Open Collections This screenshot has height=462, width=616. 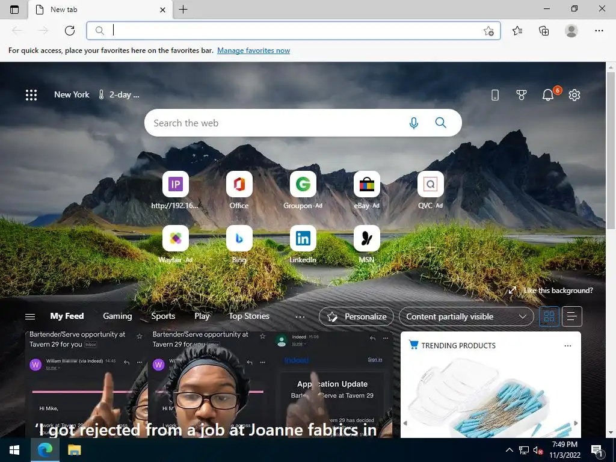click(544, 31)
